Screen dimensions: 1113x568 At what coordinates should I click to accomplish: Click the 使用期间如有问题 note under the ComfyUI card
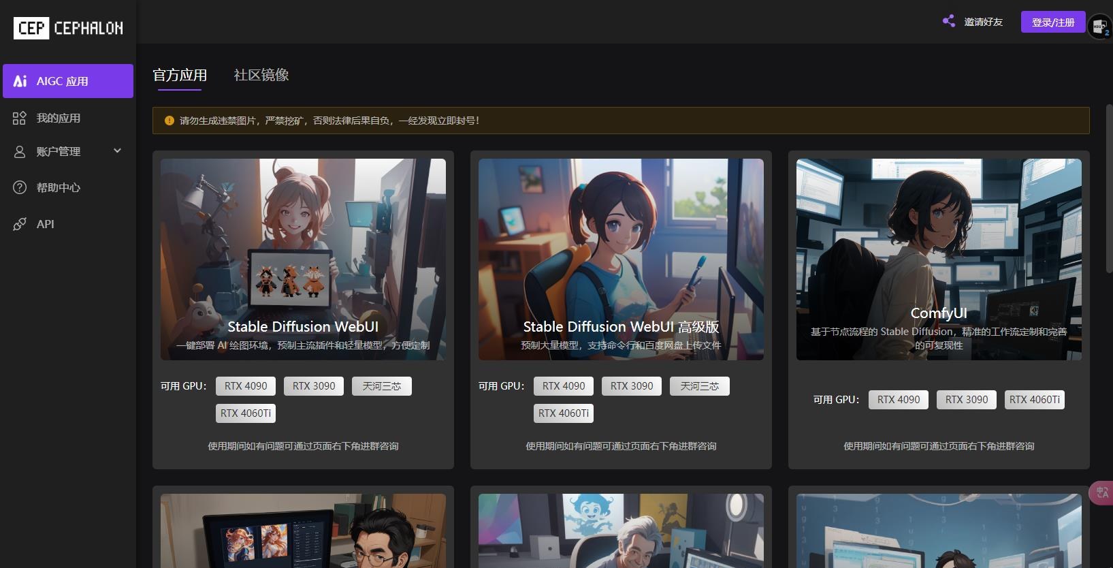pyautogui.click(x=939, y=446)
